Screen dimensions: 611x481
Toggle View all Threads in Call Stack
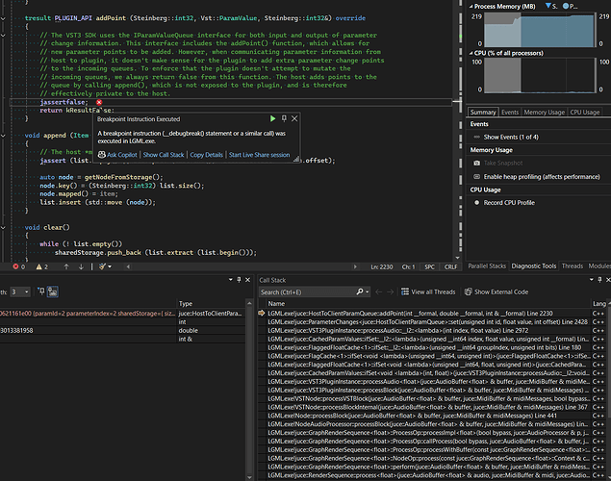tap(428, 291)
